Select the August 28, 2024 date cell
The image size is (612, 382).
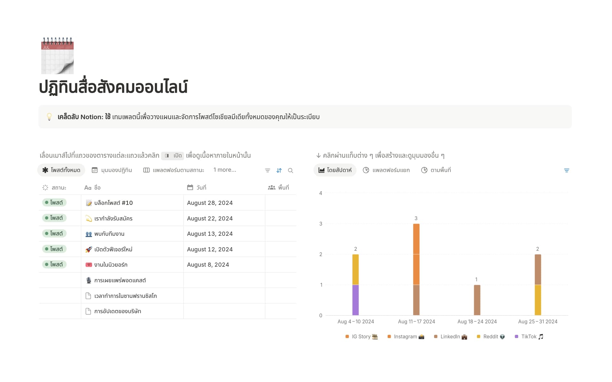point(210,203)
